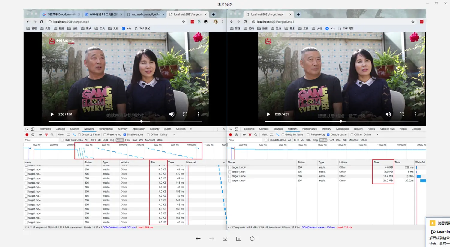Reload page in the right browser window
This screenshot has height=247, width=450.
[x=245, y=22]
